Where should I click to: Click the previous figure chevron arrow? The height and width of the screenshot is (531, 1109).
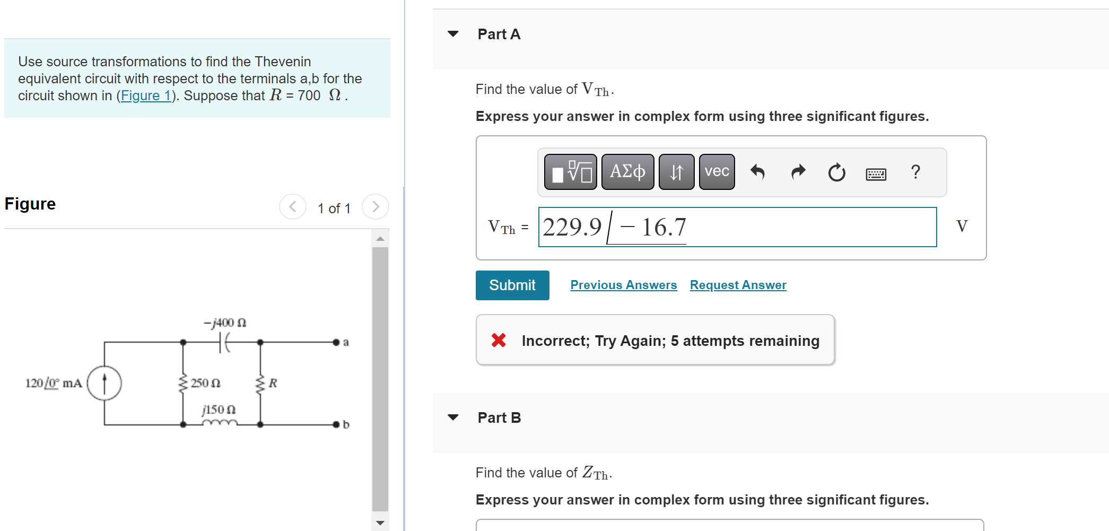coord(292,207)
